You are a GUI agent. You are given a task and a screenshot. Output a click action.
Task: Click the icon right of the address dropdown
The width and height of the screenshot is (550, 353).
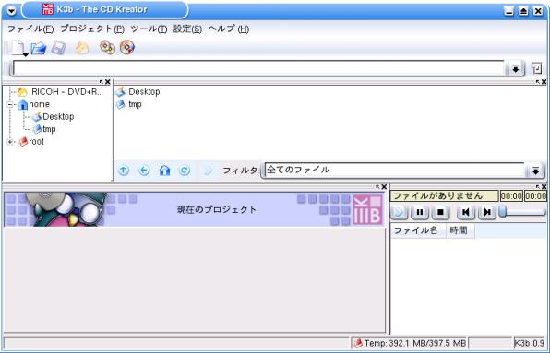pyautogui.click(x=536, y=68)
